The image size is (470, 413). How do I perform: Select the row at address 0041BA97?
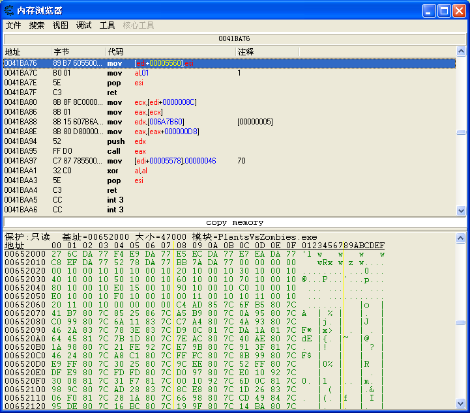[229, 161]
